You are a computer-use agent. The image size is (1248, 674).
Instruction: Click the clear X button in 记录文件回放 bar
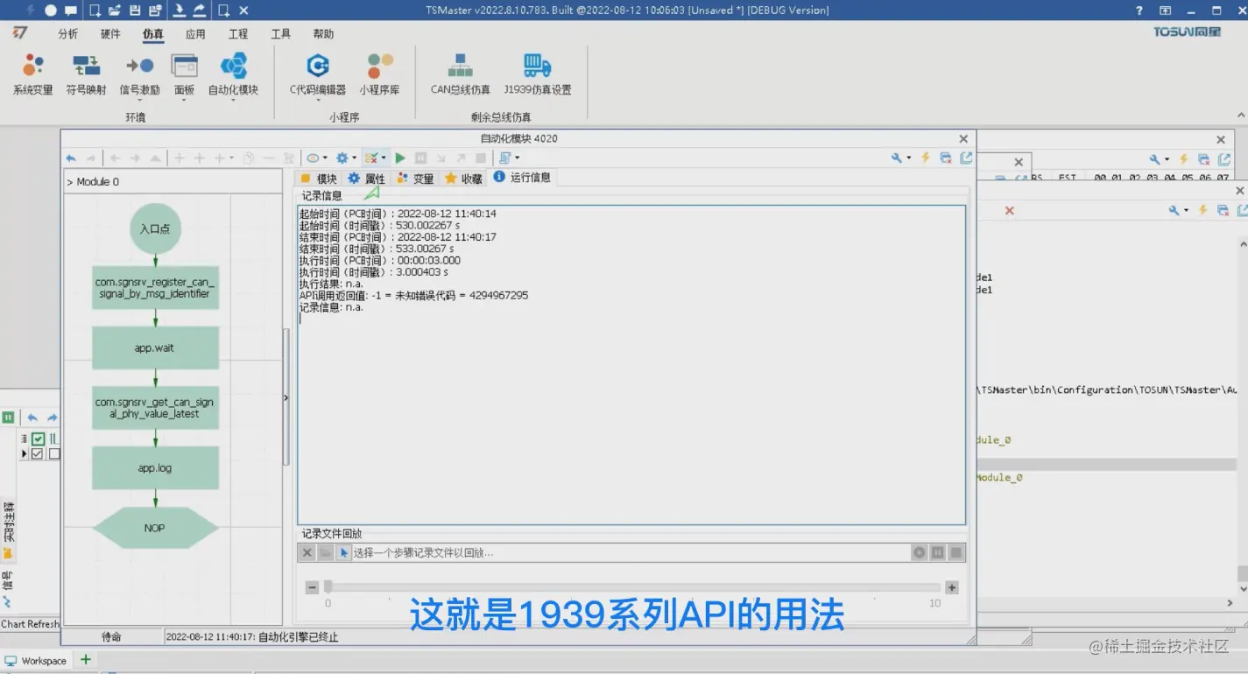[307, 553]
